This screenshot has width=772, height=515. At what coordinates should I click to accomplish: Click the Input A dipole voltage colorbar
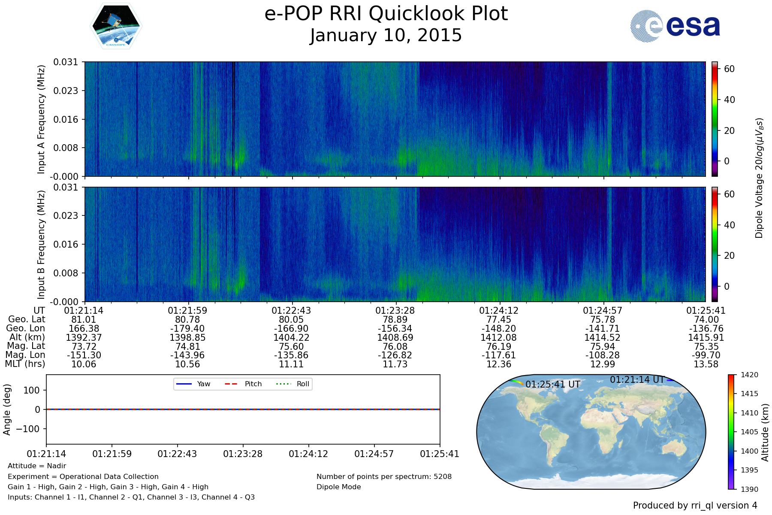(x=715, y=119)
